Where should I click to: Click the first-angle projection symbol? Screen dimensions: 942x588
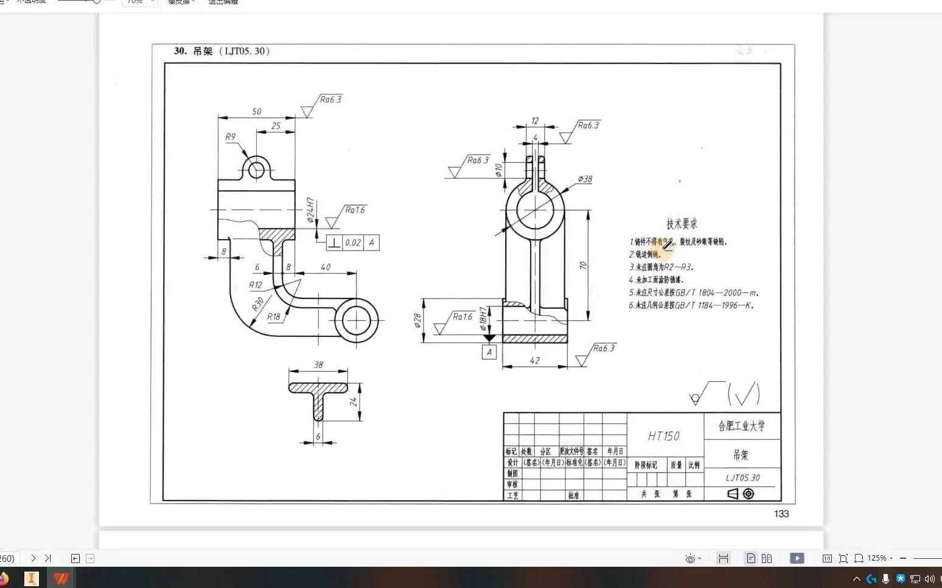tap(741, 494)
